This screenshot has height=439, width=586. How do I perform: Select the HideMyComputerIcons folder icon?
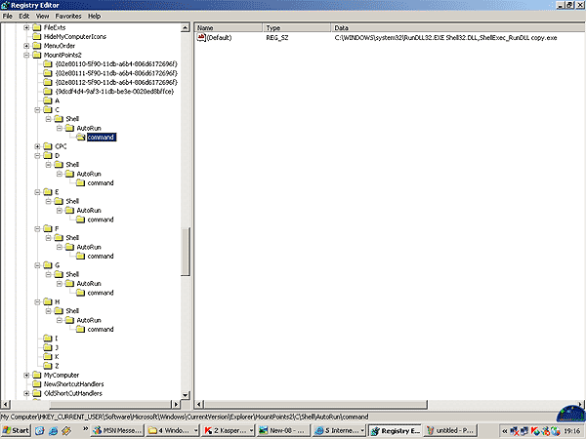tap(37, 37)
